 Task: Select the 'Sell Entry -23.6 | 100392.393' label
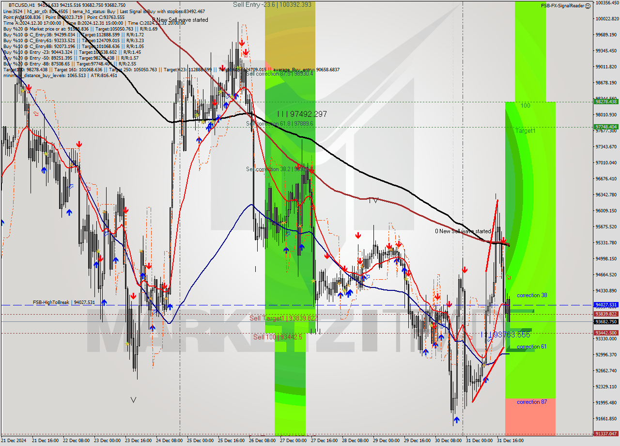(x=272, y=4)
